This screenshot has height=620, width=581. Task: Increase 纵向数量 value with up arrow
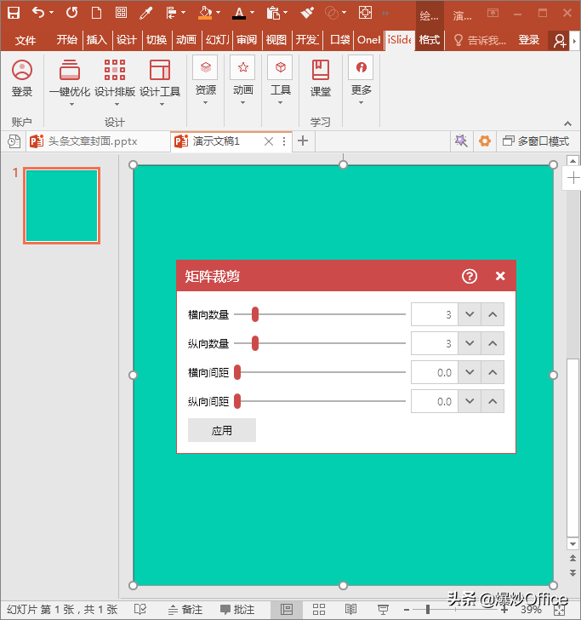coord(493,343)
